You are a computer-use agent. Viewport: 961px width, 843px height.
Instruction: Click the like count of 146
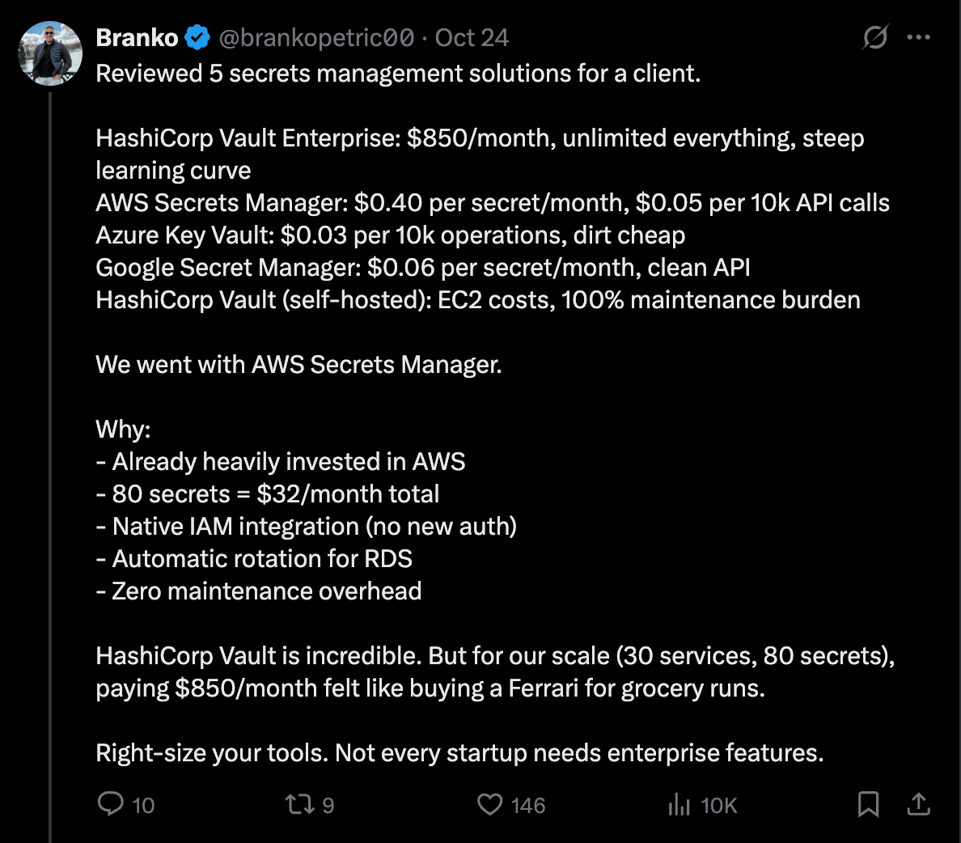[528, 805]
